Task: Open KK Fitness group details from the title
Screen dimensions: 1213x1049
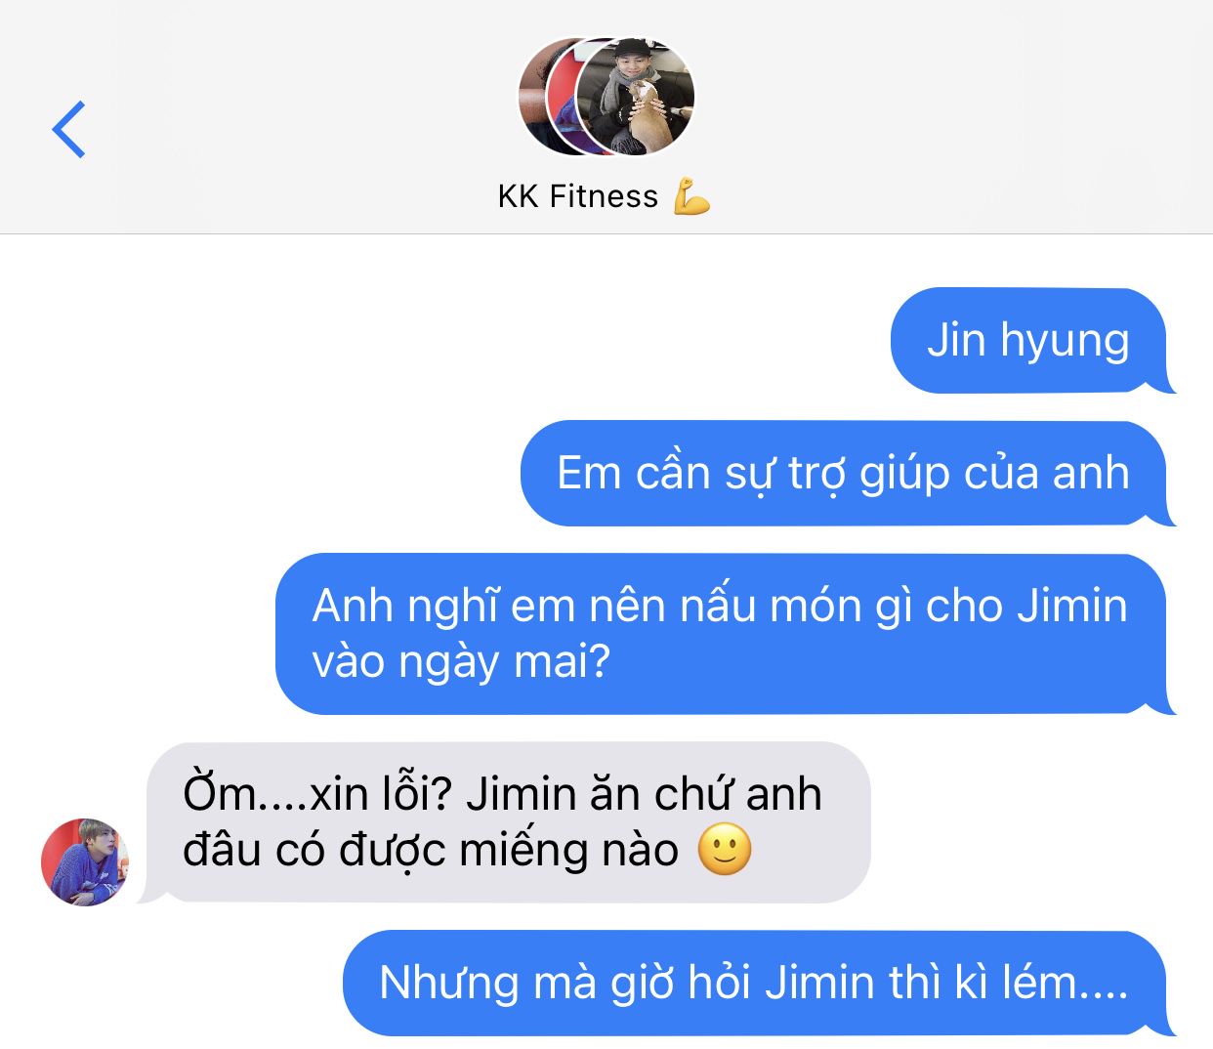Action: point(604,196)
